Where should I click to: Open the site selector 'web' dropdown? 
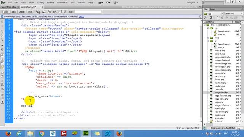coord(213,14)
